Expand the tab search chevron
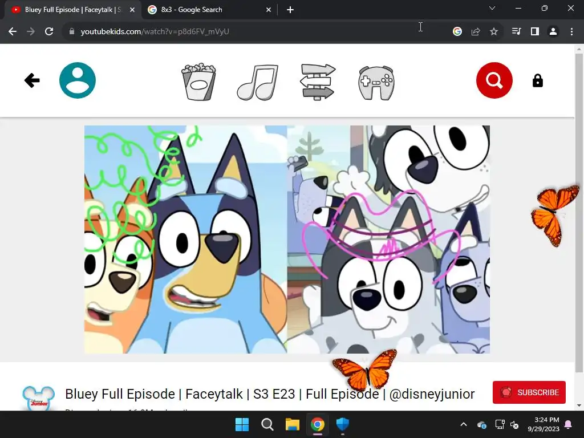Image resolution: width=584 pixels, height=438 pixels. pyautogui.click(x=492, y=8)
